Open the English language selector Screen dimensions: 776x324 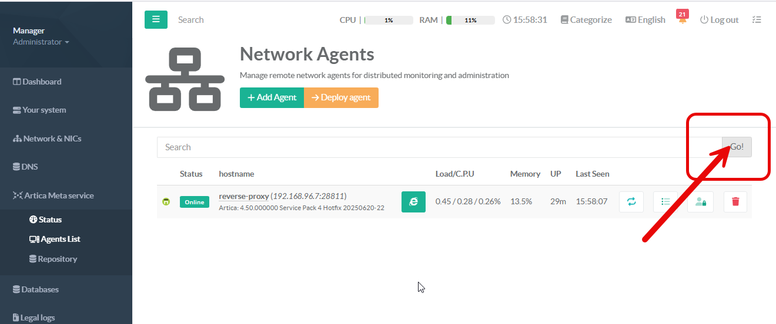click(645, 20)
